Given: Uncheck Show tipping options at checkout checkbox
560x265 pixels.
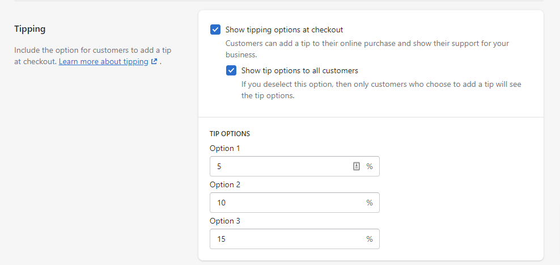Looking at the screenshot, I should 215,30.
